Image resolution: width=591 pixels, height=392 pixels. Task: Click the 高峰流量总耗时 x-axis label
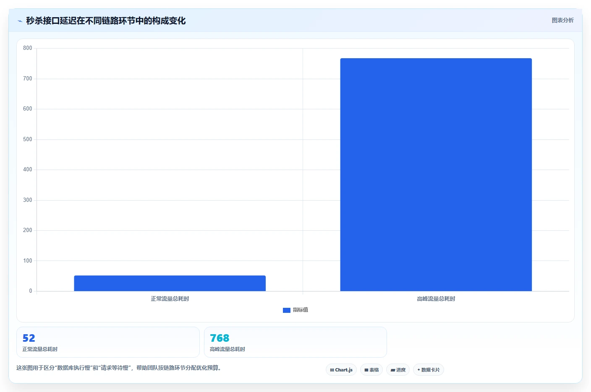click(x=436, y=299)
